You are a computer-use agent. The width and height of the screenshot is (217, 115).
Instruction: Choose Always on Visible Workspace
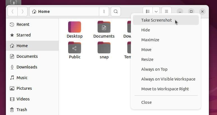click(x=168, y=79)
